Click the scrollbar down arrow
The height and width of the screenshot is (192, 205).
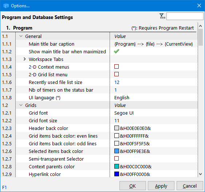[200, 174]
